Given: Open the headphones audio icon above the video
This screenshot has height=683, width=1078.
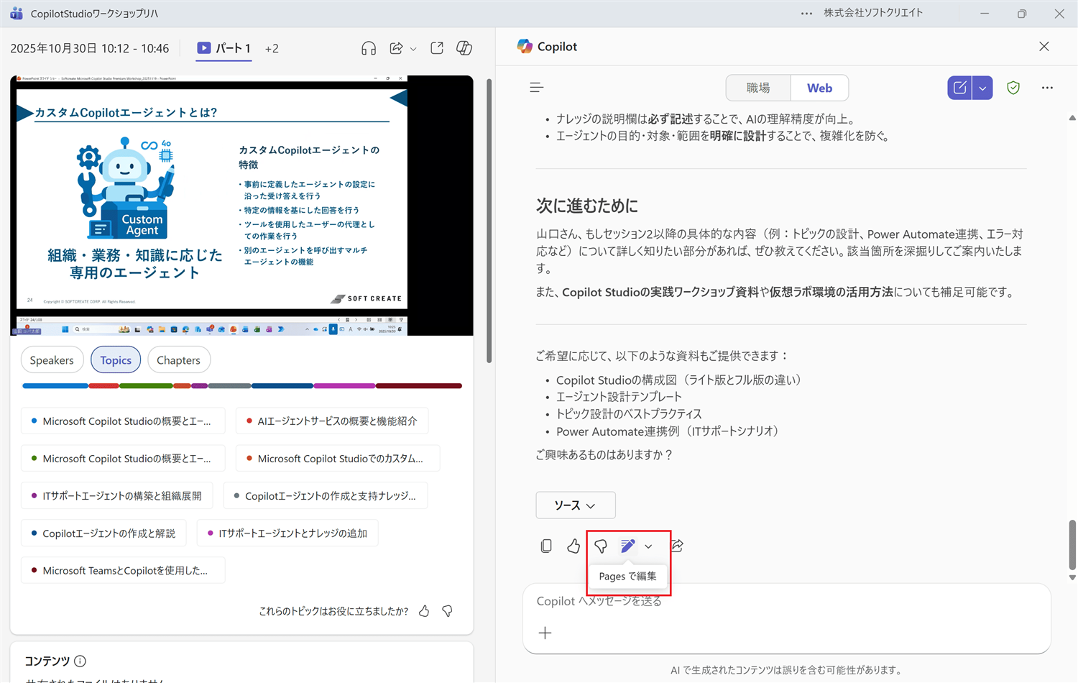Looking at the screenshot, I should pyautogui.click(x=369, y=48).
